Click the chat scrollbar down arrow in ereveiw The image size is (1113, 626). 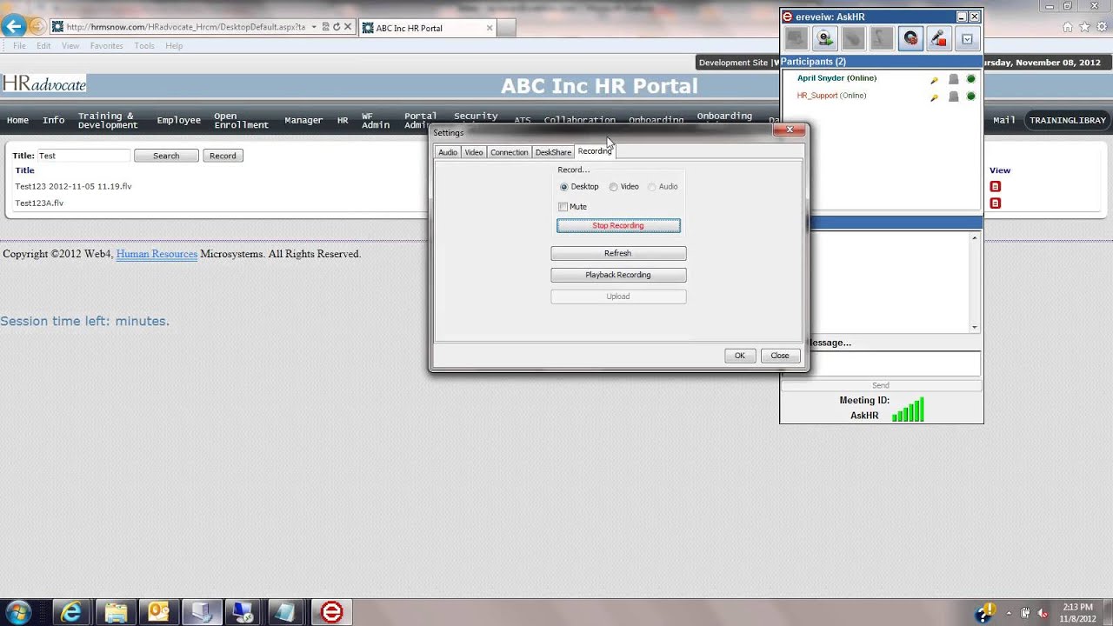pos(975,328)
